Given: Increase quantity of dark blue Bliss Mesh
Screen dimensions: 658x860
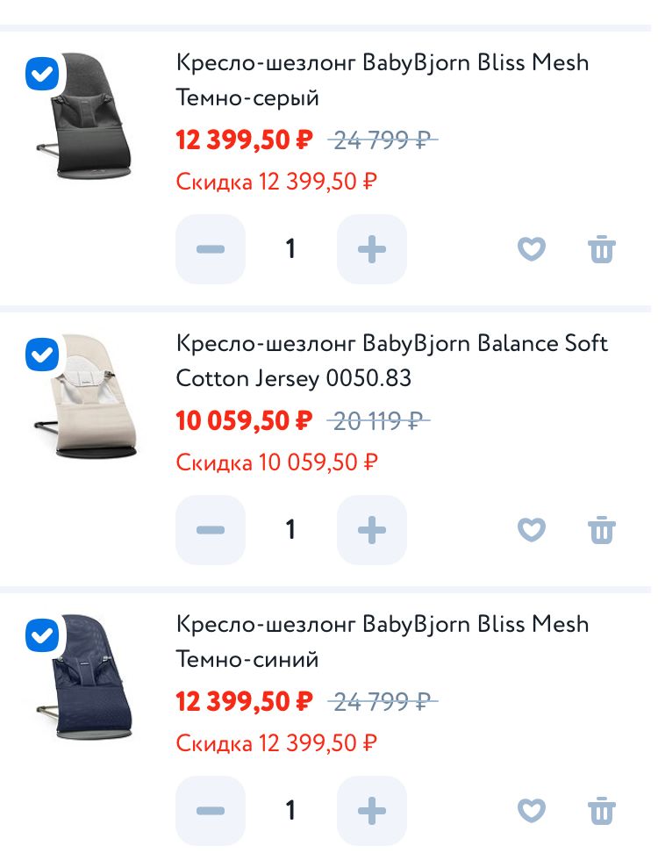Looking at the screenshot, I should (x=372, y=811).
